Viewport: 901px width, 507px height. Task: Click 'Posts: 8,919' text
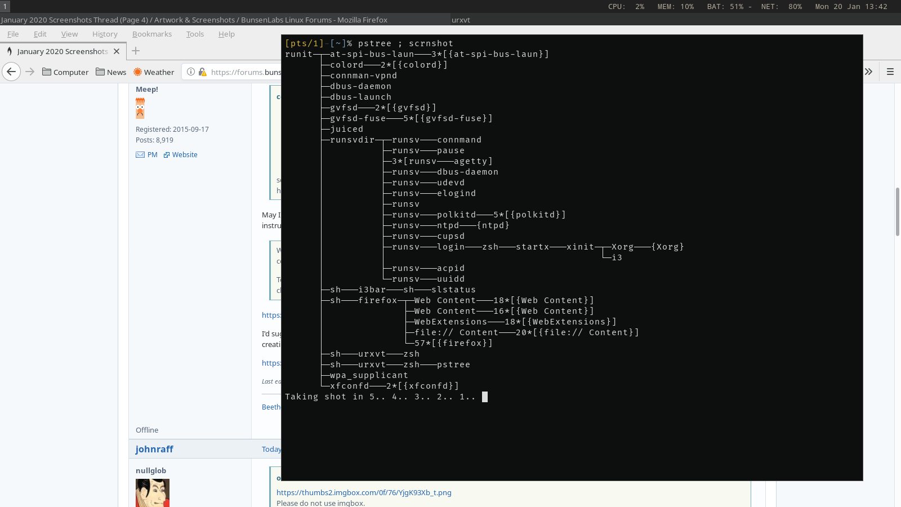[154, 140]
